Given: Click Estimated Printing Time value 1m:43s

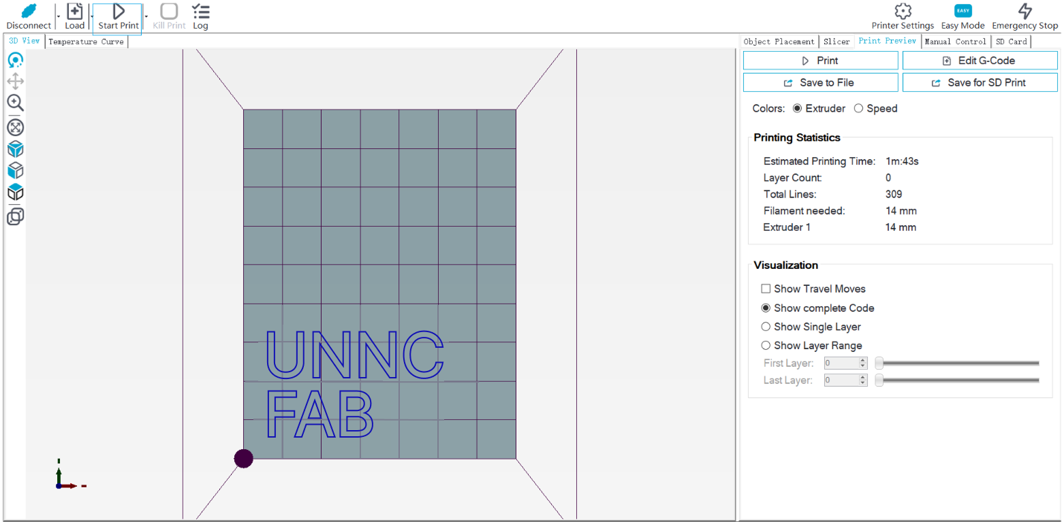Looking at the screenshot, I should pyautogui.click(x=903, y=161).
